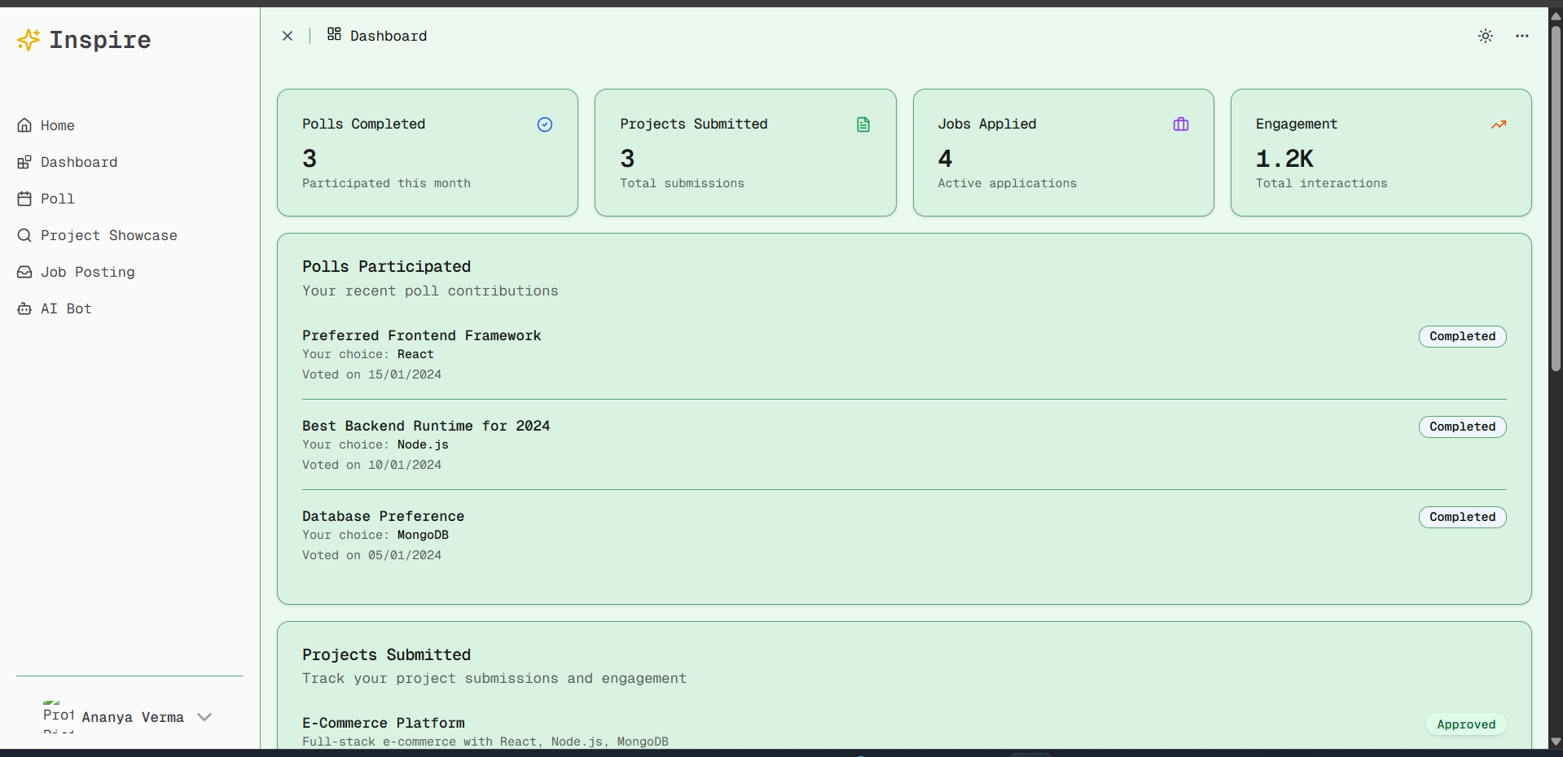Click Completed badge for Preferred Frontend Framework

coord(1462,336)
